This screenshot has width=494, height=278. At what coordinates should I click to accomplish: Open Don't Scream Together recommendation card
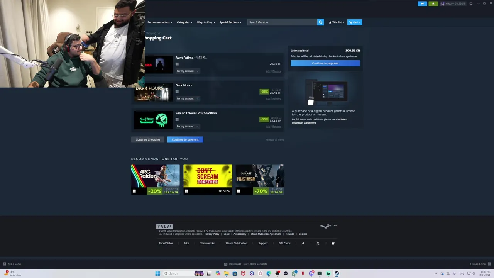(x=208, y=180)
